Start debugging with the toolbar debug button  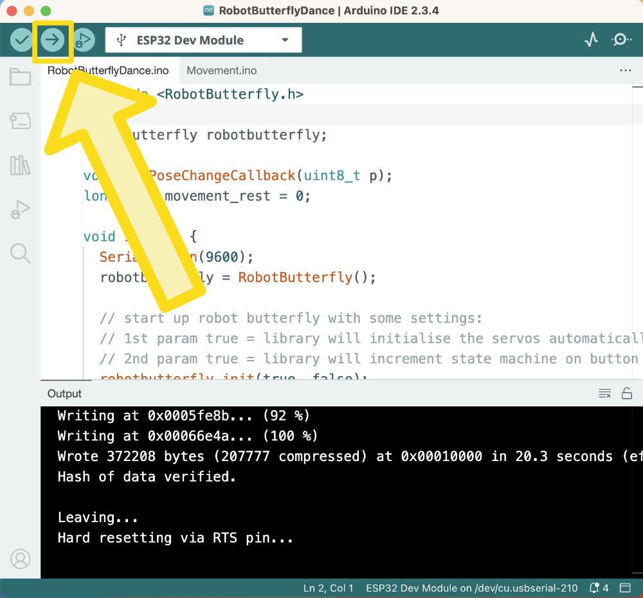click(x=84, y=40)
